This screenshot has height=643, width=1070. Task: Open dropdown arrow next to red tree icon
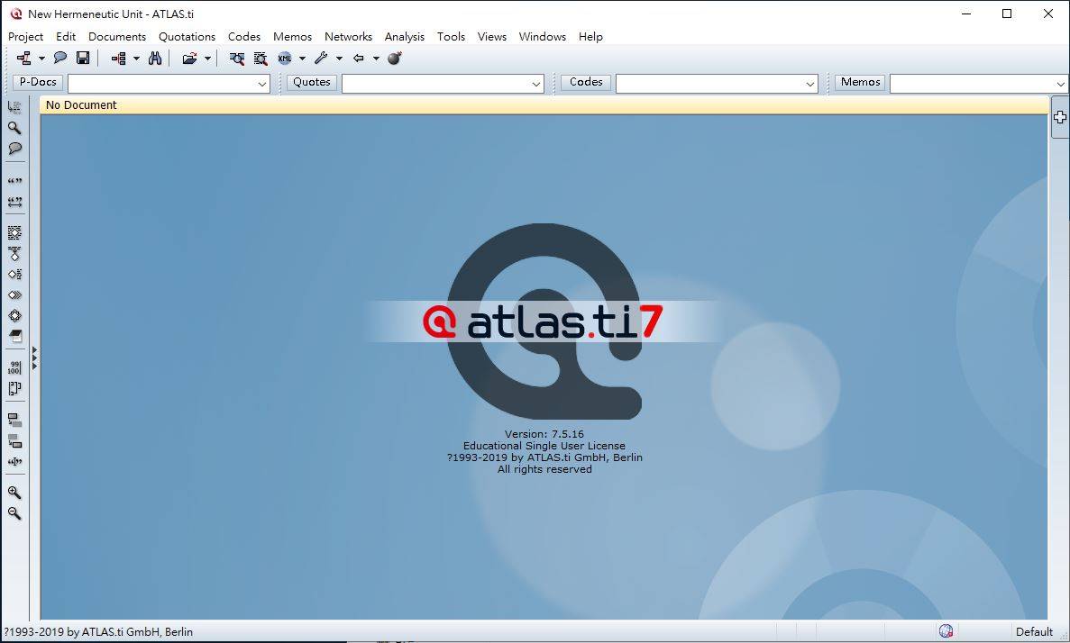[x=136, y=59]
